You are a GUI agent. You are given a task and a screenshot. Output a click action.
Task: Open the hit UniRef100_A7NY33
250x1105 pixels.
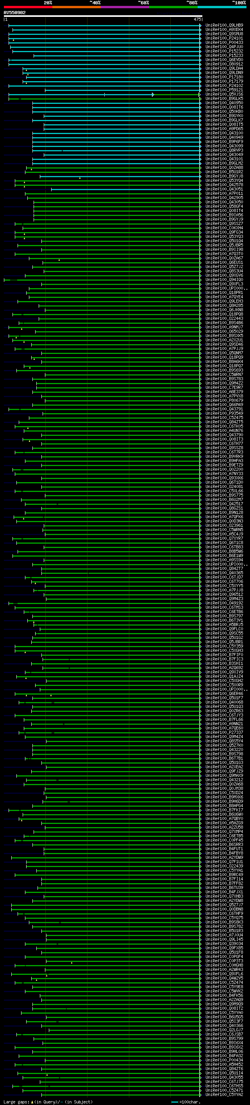pos(224,474)
